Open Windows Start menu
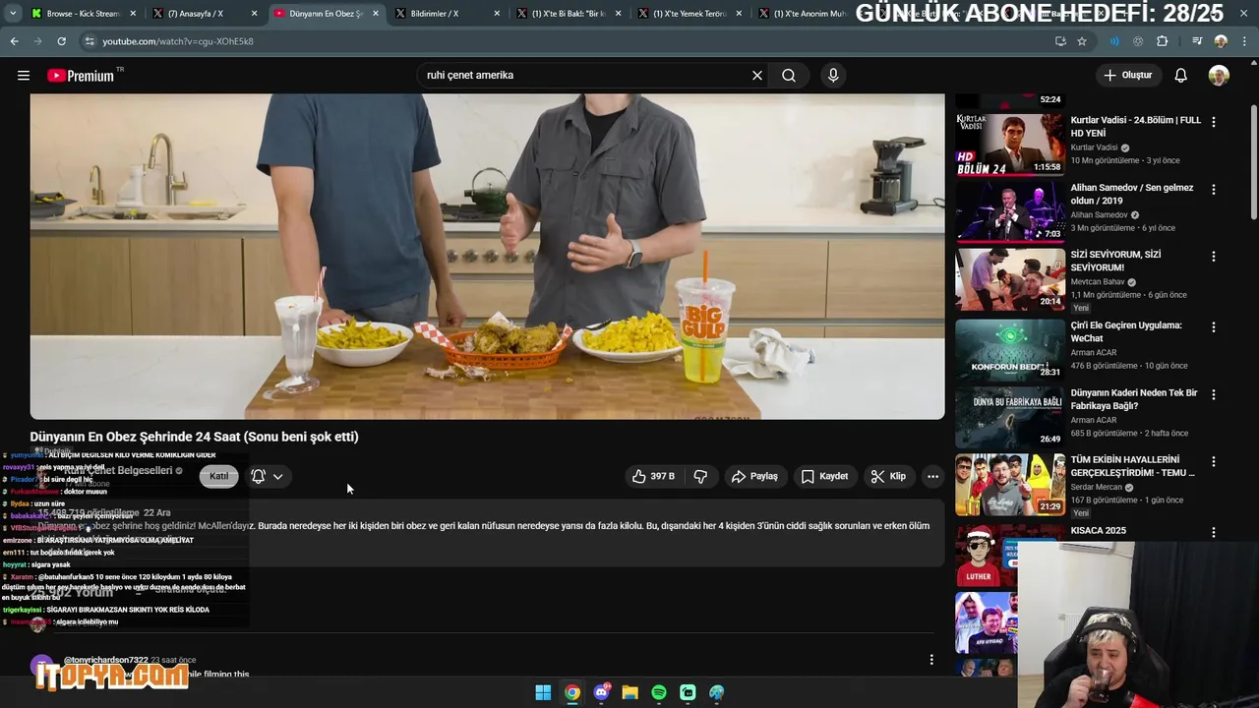1259x708 pixels. coord(543,692)
